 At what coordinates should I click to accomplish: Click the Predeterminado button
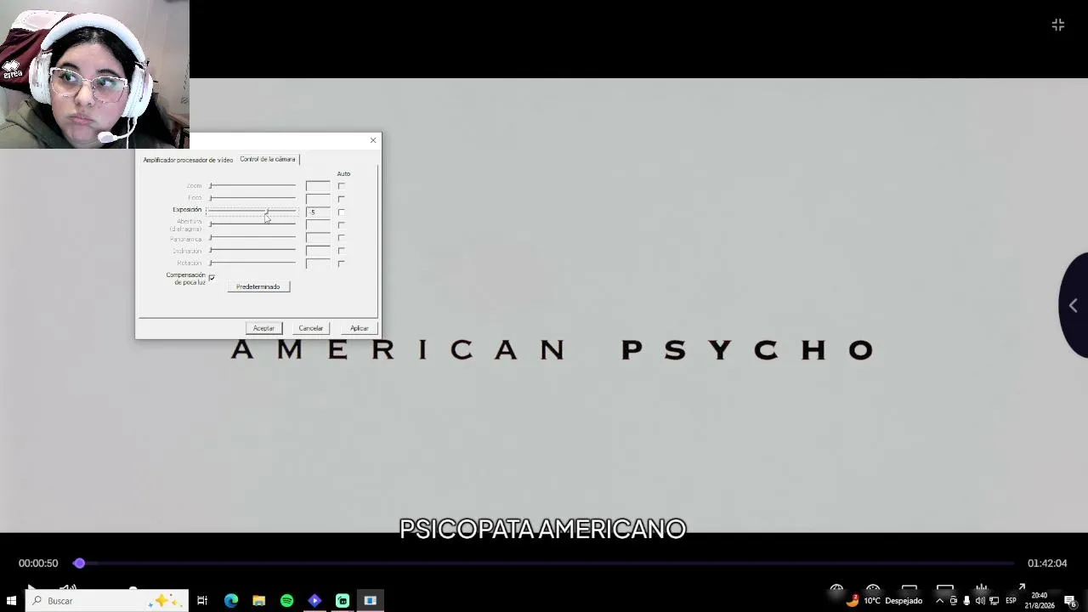pos(258,286)
